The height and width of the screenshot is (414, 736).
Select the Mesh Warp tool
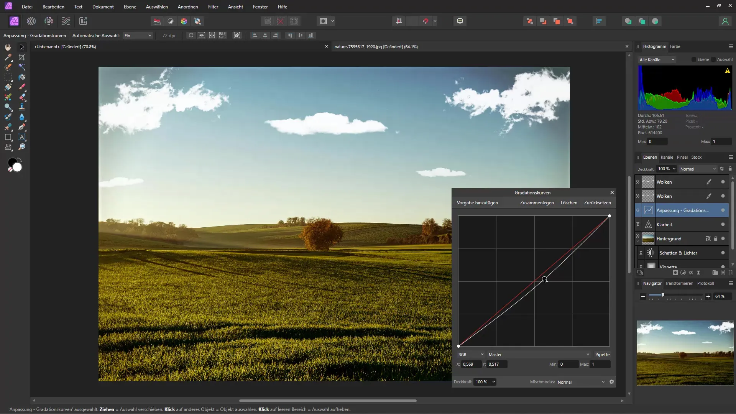coord(8,147)
